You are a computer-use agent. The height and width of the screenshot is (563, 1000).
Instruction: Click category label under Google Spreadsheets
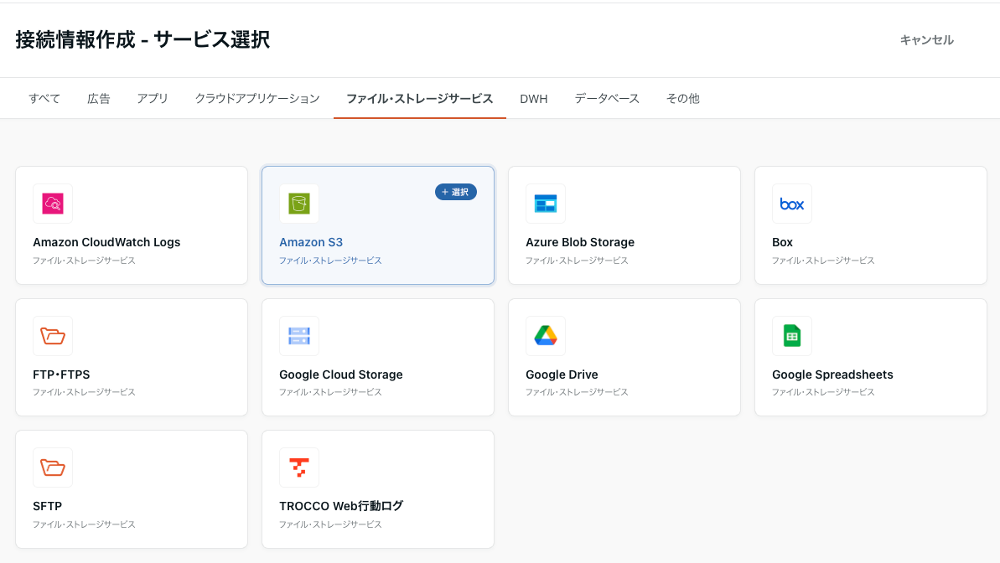[823, 392]
